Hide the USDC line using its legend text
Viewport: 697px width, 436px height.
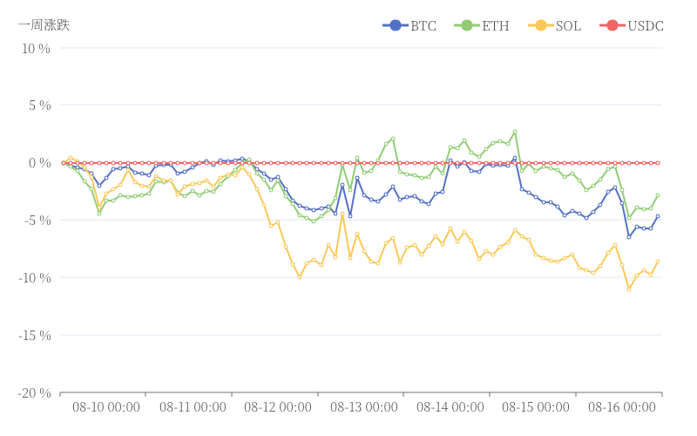(646, 25)
